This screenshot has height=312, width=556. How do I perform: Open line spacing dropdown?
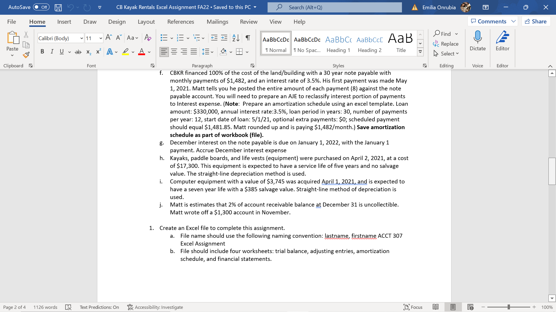[x=208, y=52]
